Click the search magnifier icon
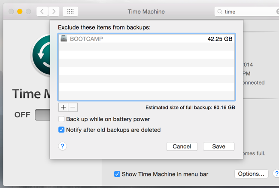 [220, 12]
